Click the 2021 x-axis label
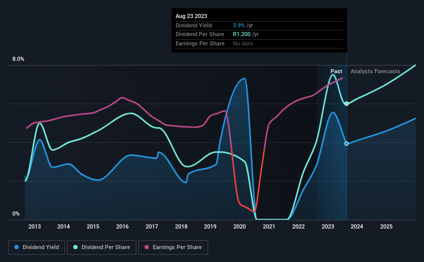424x262 pixels. [269, 226]
